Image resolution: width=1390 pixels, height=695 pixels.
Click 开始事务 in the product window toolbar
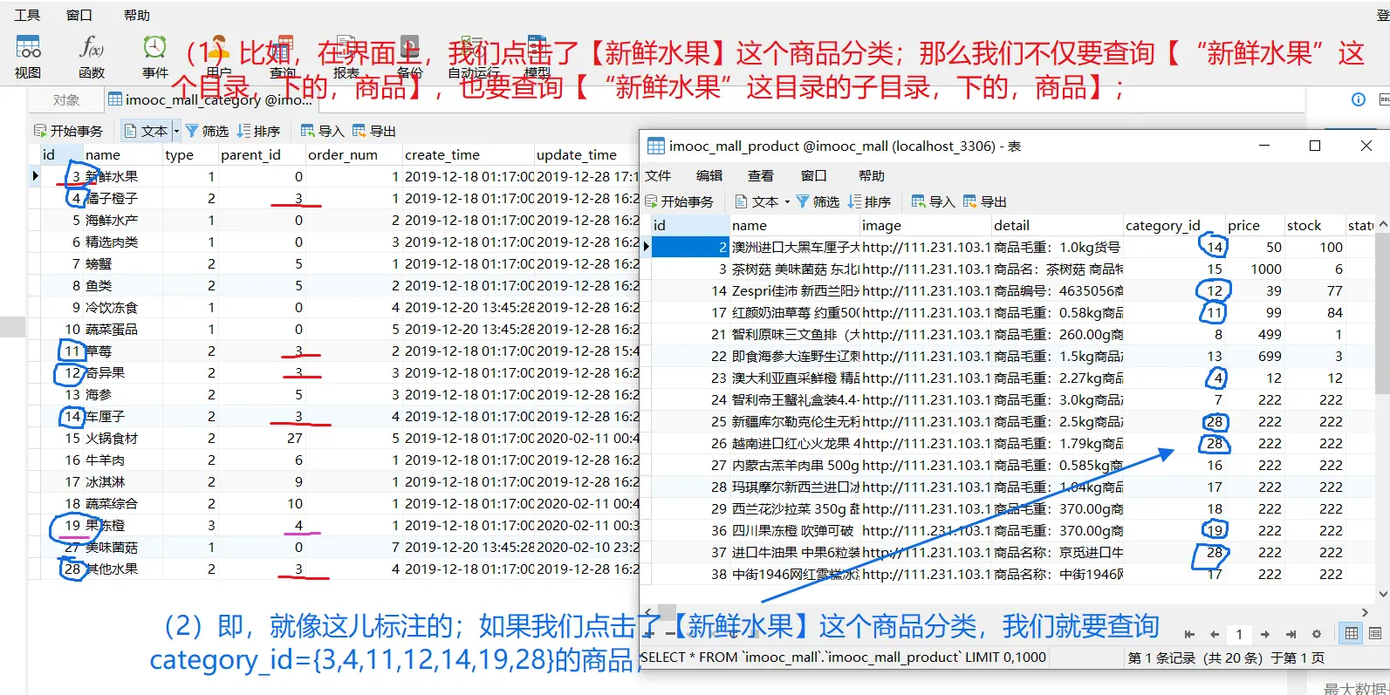click(679, 201)
